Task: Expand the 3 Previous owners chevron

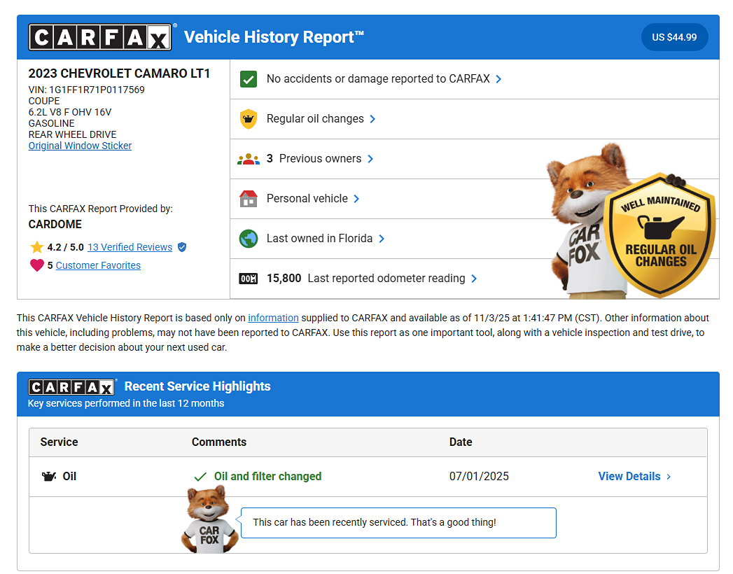Action: [370, 159]
